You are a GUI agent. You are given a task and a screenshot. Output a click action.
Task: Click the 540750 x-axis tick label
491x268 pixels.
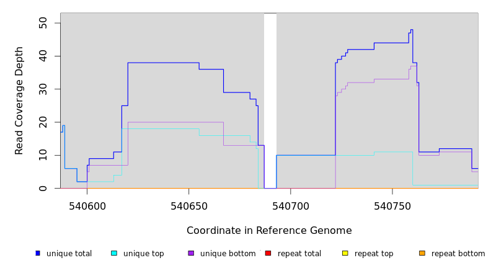[392, 205]
